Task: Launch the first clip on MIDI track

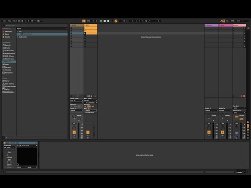Action: [x=85, y=28]
